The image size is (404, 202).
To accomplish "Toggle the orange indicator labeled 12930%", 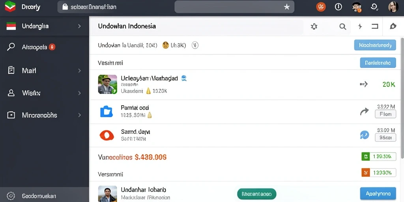I will pos(379,172).
